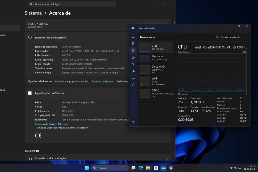This screenshot has width=258, height=172.
Task: Open Windows Start button on taskbar
Action: coord(87,168)
